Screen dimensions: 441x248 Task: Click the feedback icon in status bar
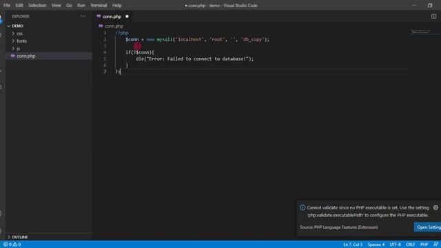pos(435,245)
